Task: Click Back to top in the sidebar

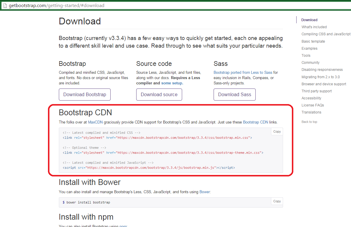Action: (x=309, y=121)
